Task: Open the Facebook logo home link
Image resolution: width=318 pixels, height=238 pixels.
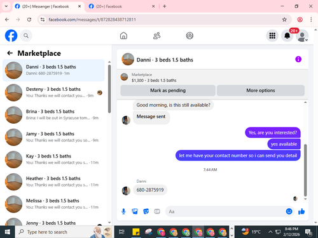Action: coord(11,36)
